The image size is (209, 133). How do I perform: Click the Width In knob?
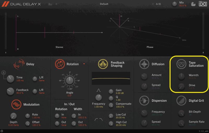[74, 116]
